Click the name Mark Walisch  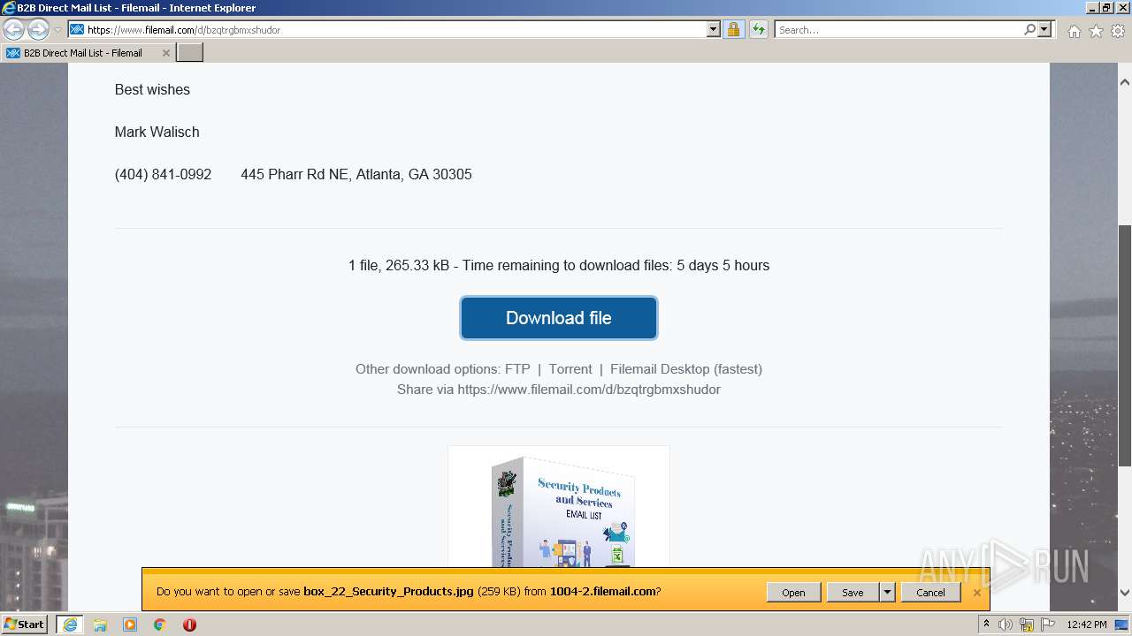[x=157, y=132]
